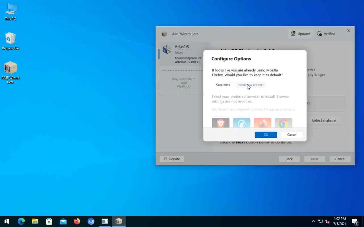Click the AtlasOS cube logo icon
Screen dimensions: 364x227
[167, 50]
